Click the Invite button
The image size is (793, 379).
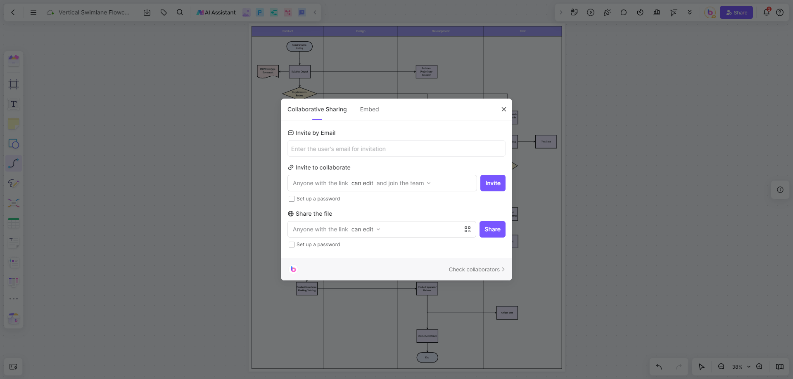coord(493,183)
